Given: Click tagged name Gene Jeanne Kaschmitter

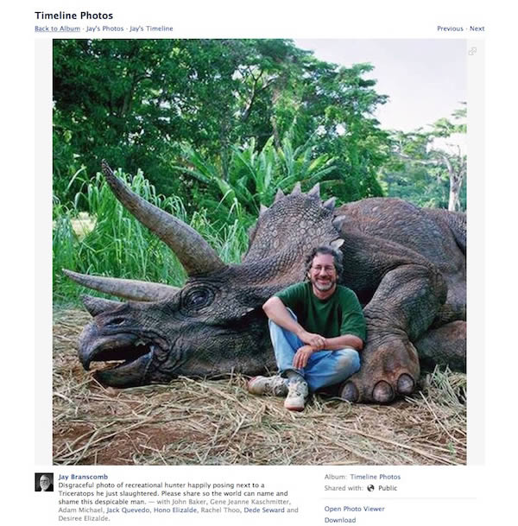Looking at the screenshot, I should 250,502.
